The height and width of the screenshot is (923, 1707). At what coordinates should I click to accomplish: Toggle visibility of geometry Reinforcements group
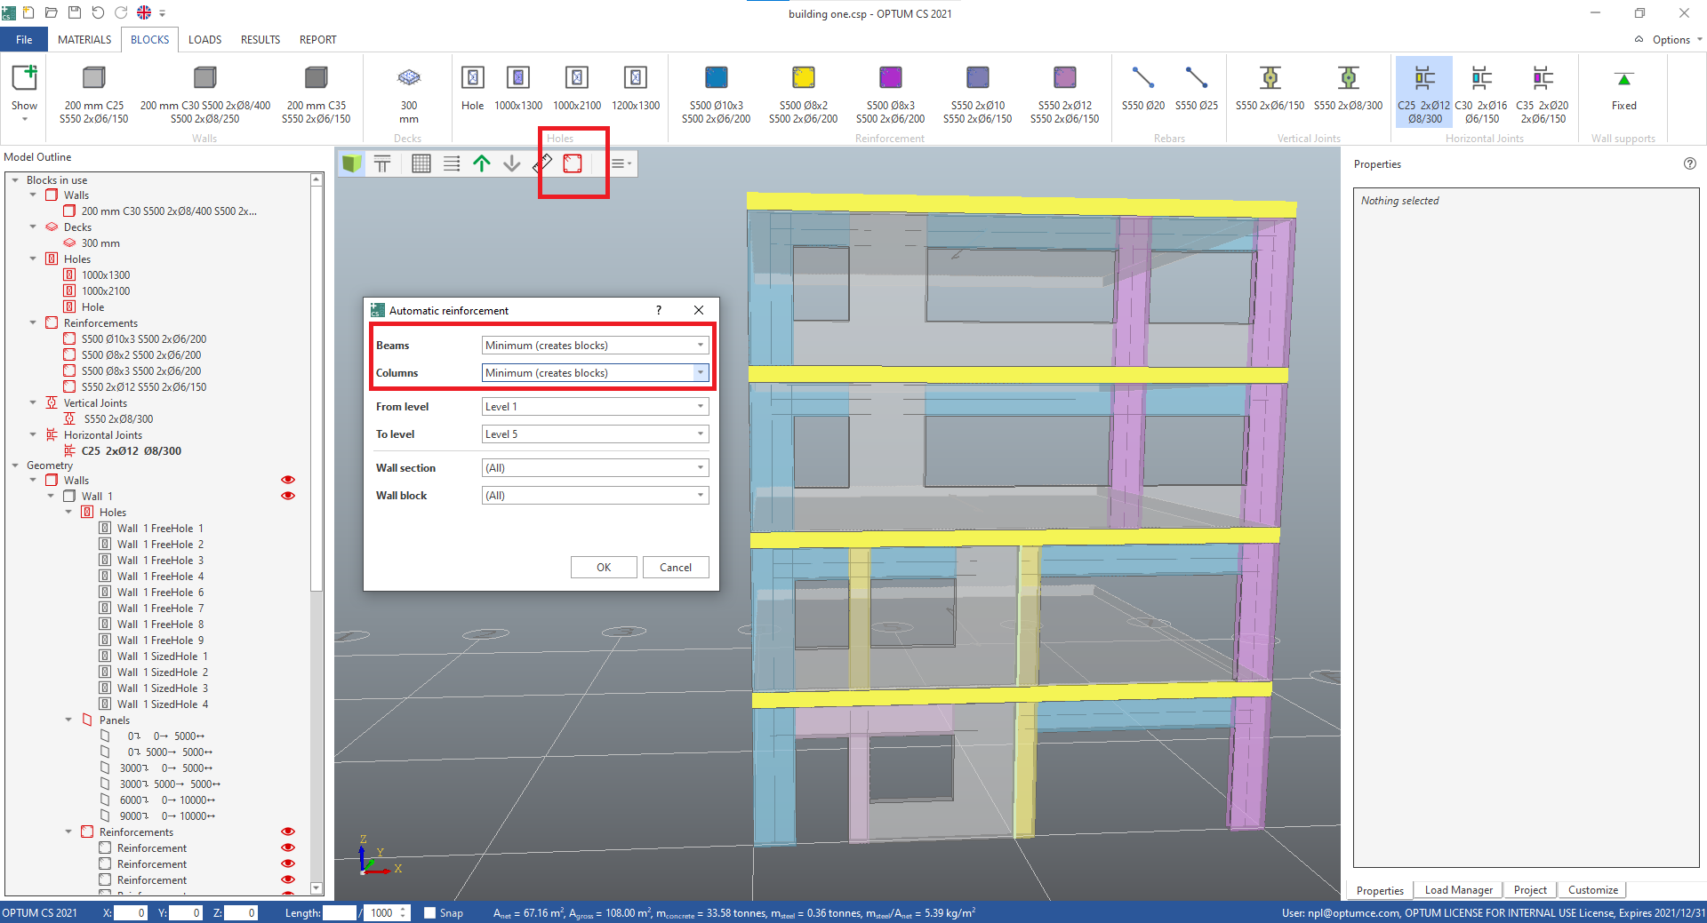coord(288,831)
